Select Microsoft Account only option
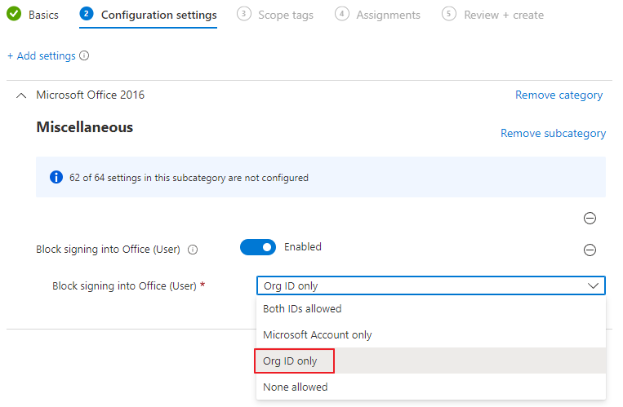Viewport: 623px width, 407px height. tap(431, 334)
